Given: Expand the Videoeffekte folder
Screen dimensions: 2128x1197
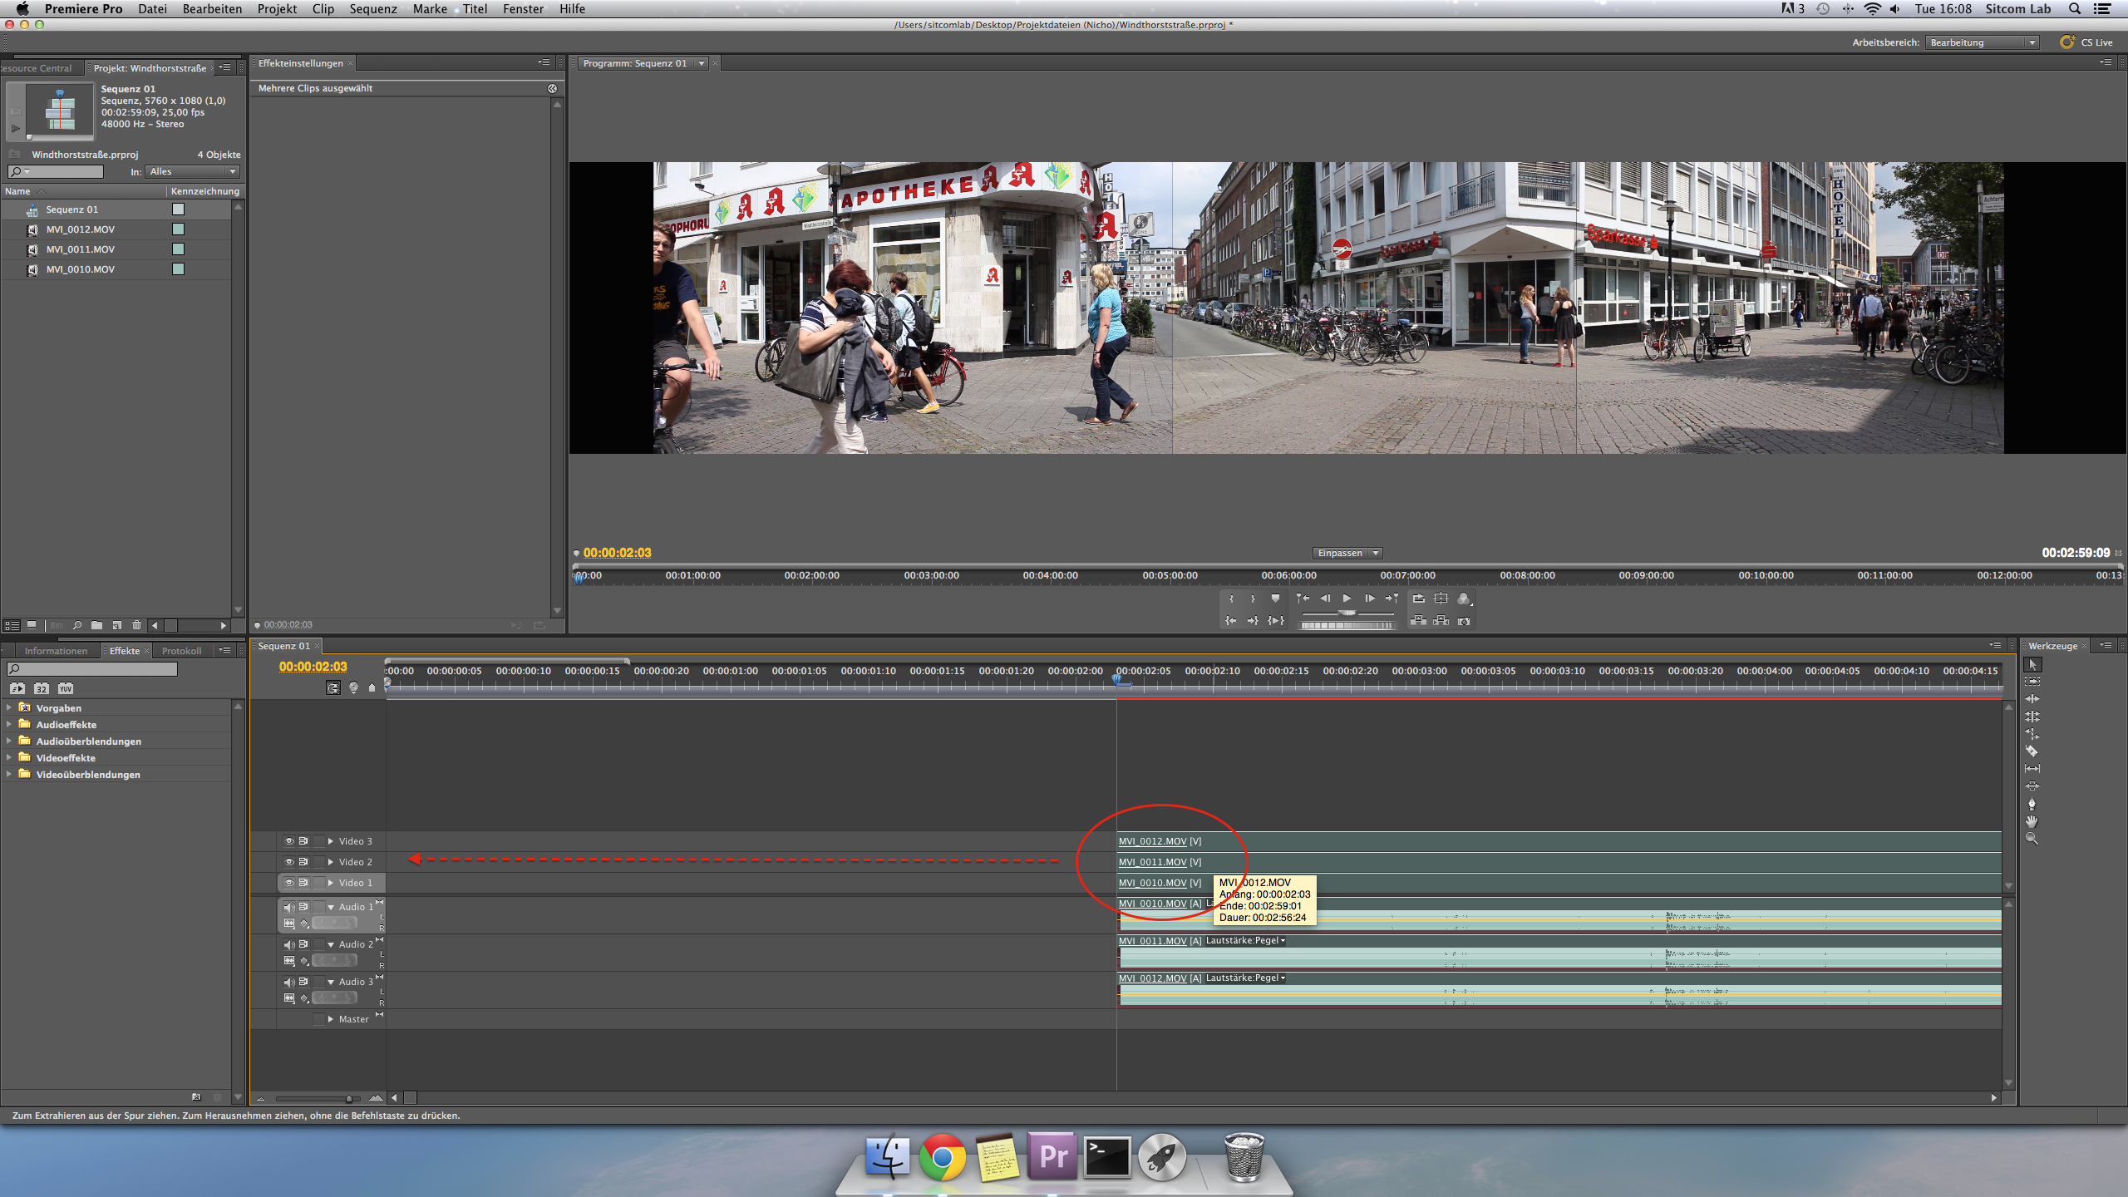Looking at the screenshot, I should (x=9, y=757).
